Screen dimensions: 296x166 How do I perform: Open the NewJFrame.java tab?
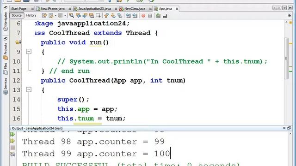click(x=53, y=9)
